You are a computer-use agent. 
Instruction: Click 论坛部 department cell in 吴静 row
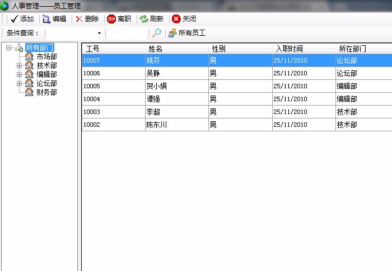tap(364, 73)
